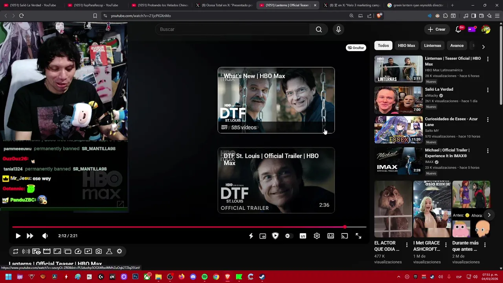Open YouTube notifications bell
The height and width of the screenshot is (283, 503).
(x=458, y=29)
